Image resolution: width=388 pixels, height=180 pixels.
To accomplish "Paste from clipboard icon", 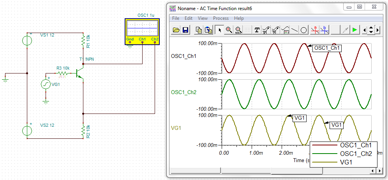I will click(209, 30).
